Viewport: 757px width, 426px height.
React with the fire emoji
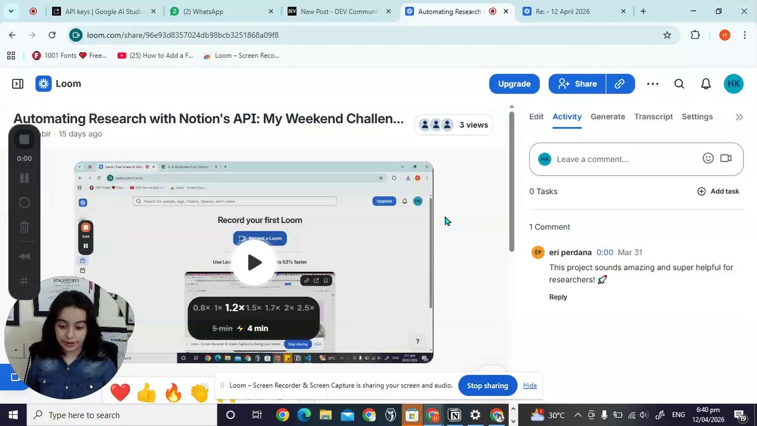173,392
